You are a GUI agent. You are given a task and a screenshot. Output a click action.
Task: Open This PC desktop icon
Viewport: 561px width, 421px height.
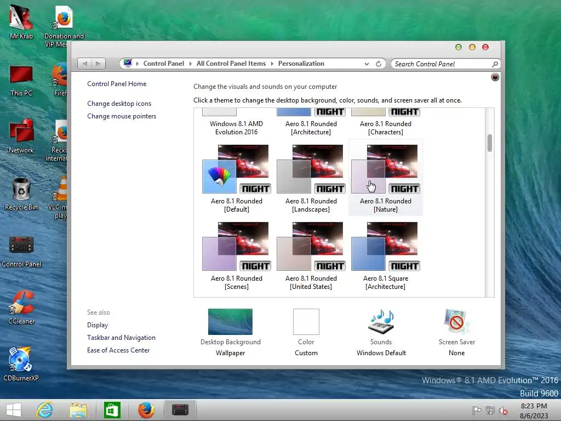pos(21,81)
